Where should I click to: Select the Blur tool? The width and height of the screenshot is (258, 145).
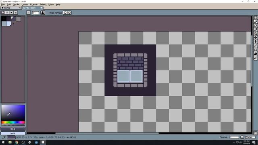coord(255,58)
